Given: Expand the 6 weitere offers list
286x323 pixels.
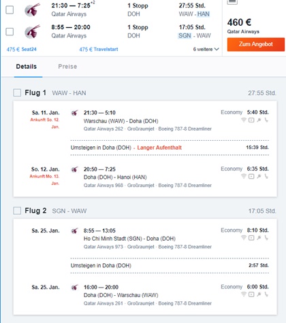Looking at the screenshot, I should point(206,49).
